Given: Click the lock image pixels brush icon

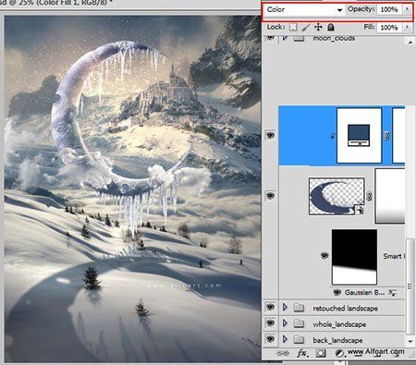Looking at the screenshot, I should (x=305, y=27).
